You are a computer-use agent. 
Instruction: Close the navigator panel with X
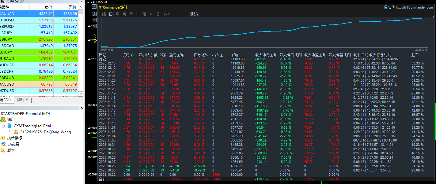(82, 108)
